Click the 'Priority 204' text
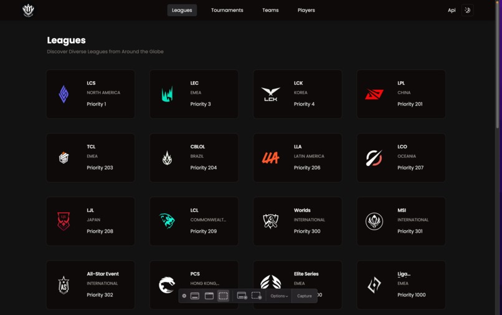502x315 pixels. coord(203,167)
